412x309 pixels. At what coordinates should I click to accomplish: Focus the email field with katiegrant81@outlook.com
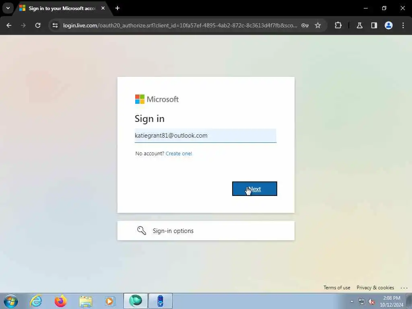(206, 136)
